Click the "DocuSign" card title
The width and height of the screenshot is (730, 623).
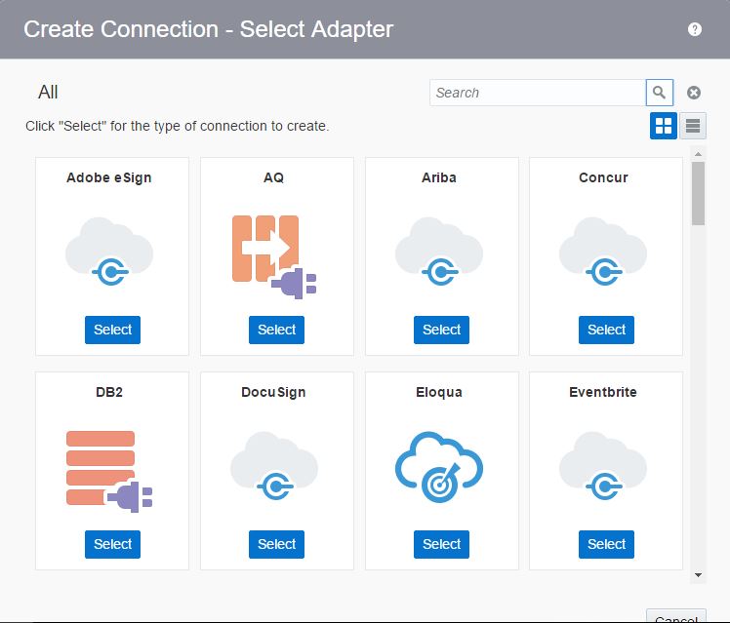pyautogui.click(x=273, y=392)
